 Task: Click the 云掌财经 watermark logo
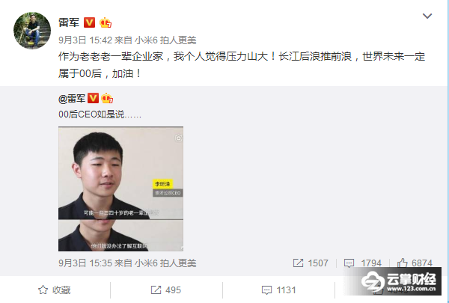[x=399, y=281]
